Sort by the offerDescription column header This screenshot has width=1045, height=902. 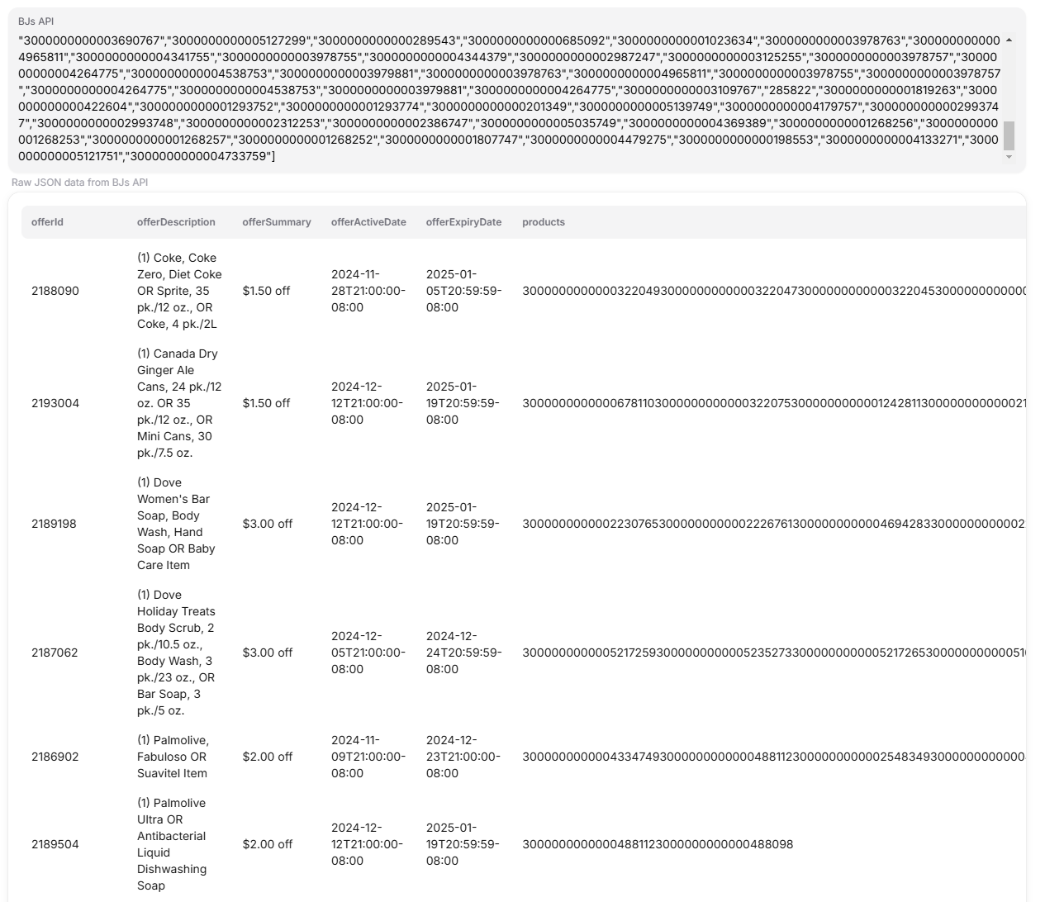(176, 222)
